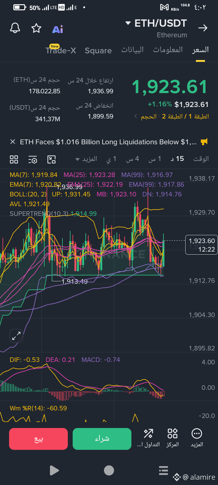Screen dimensions: 218x485
Task: Click the tags chevron arrow beside الحجم
Action: click(x=136, y=116)
